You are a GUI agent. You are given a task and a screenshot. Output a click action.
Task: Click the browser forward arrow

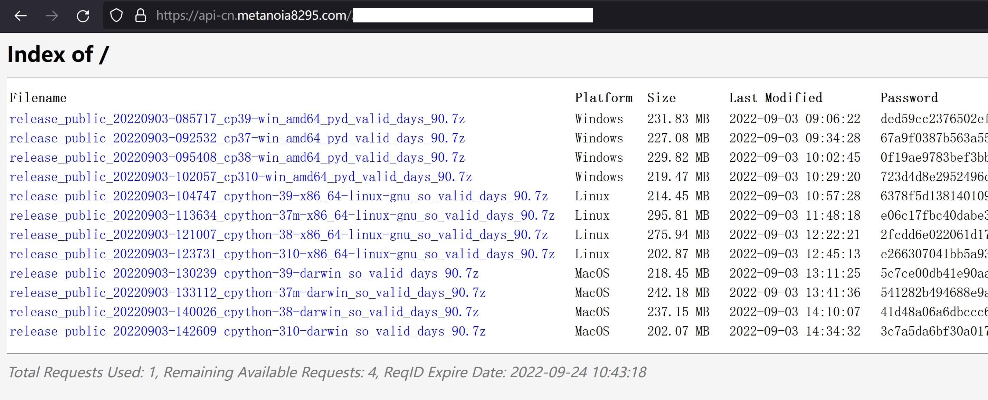click(52, 16)
